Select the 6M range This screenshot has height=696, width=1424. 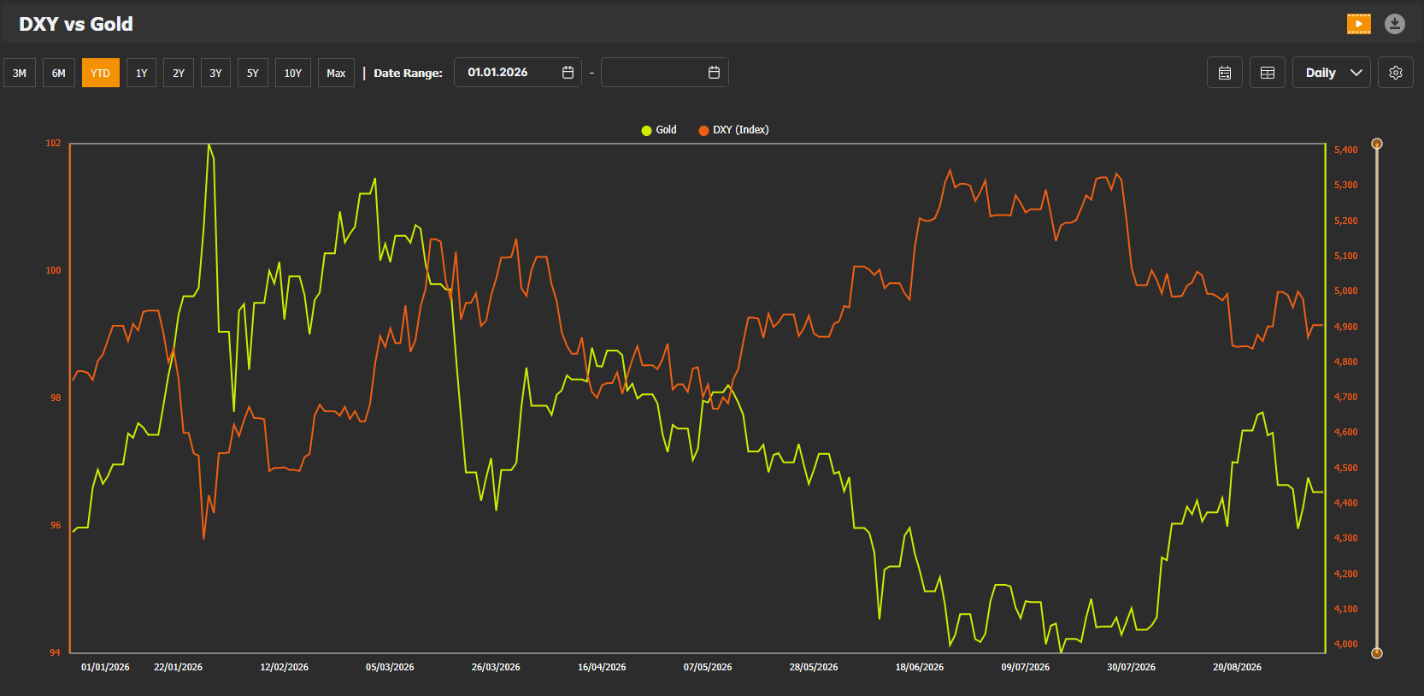pos(59,73)
